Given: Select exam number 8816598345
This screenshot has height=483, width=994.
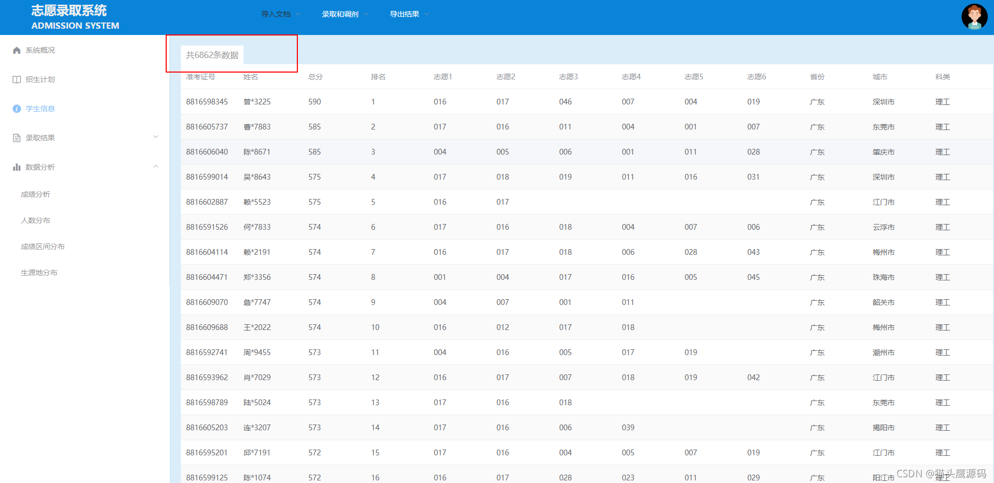Looking at the screenshot, I should pyautogui.click(x=207, y=102).
